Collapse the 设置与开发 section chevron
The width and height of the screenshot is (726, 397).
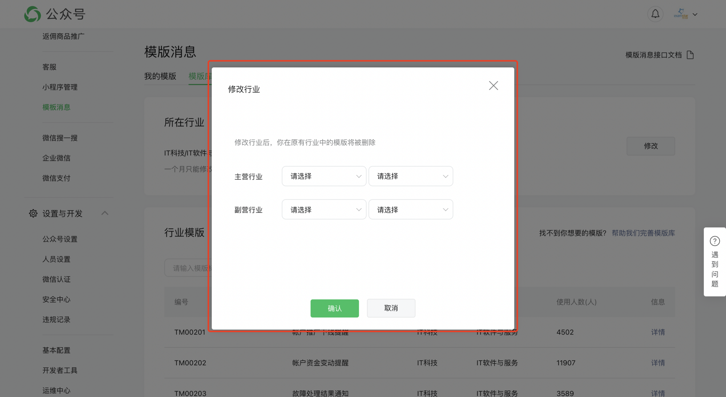105,213
